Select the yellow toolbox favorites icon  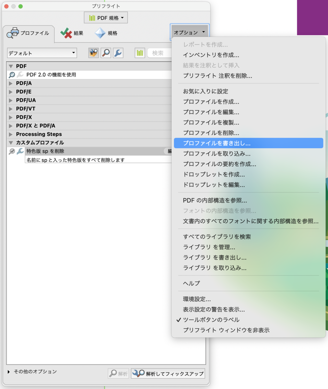pyautogui.click(x=94, y=53)
